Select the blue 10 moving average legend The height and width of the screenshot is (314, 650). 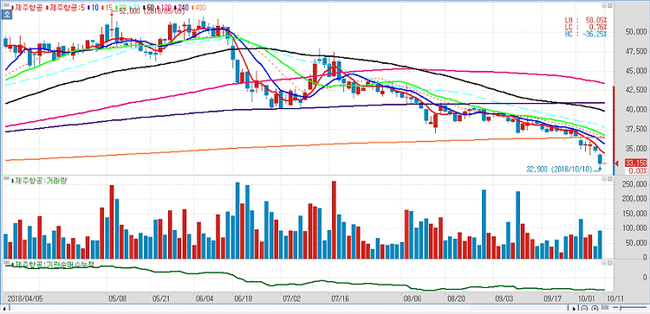tap(94, 7)
